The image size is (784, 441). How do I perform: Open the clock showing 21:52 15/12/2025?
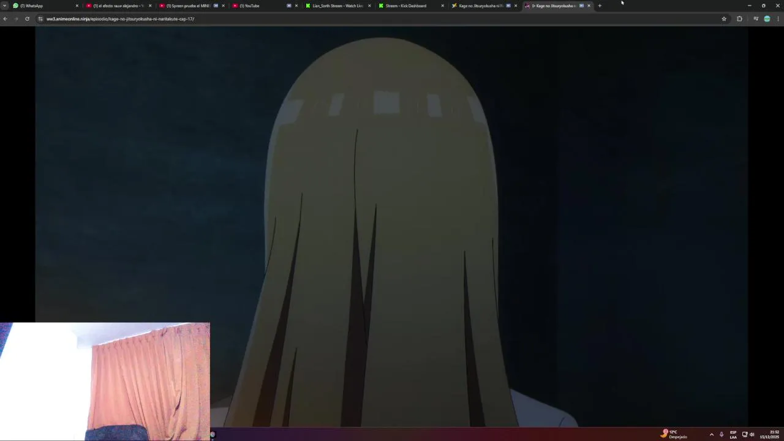tap(770, 434)
